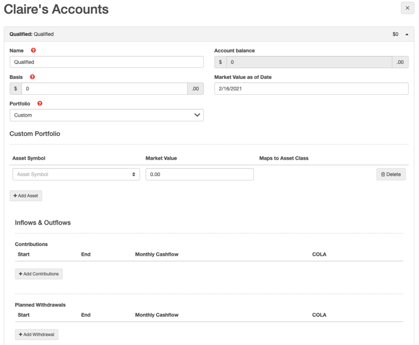Click the Planned Withdrawals End column header
Viewport: 419px width, 345px height.
[86, 315]
